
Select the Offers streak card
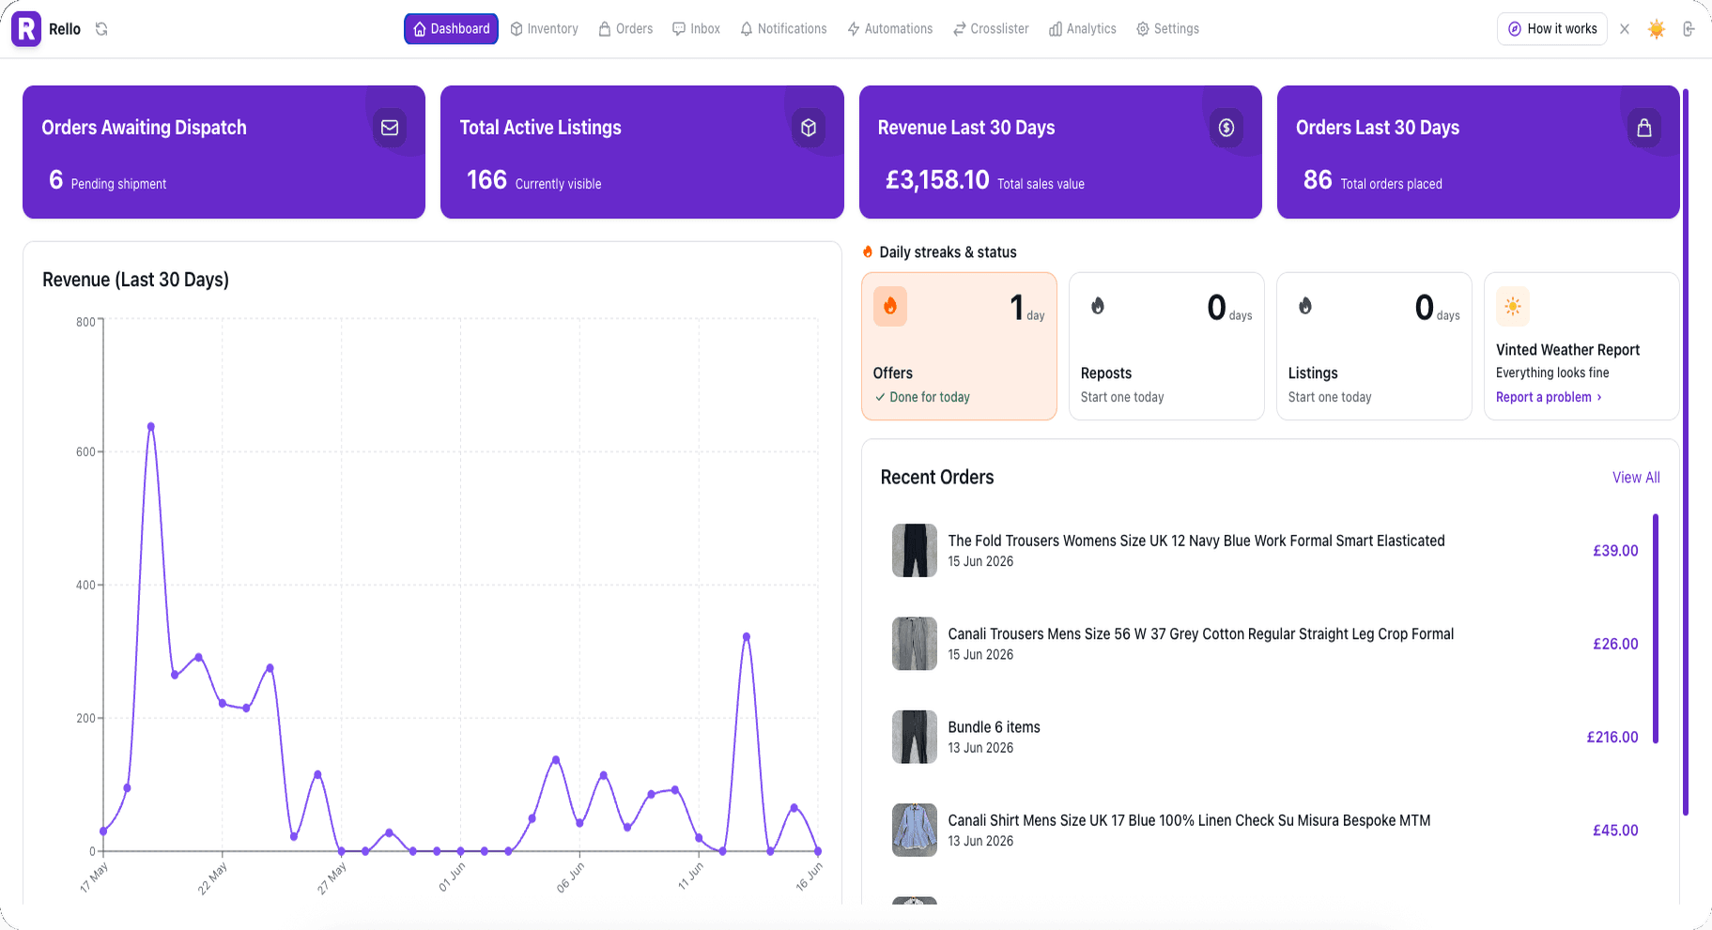959,346
